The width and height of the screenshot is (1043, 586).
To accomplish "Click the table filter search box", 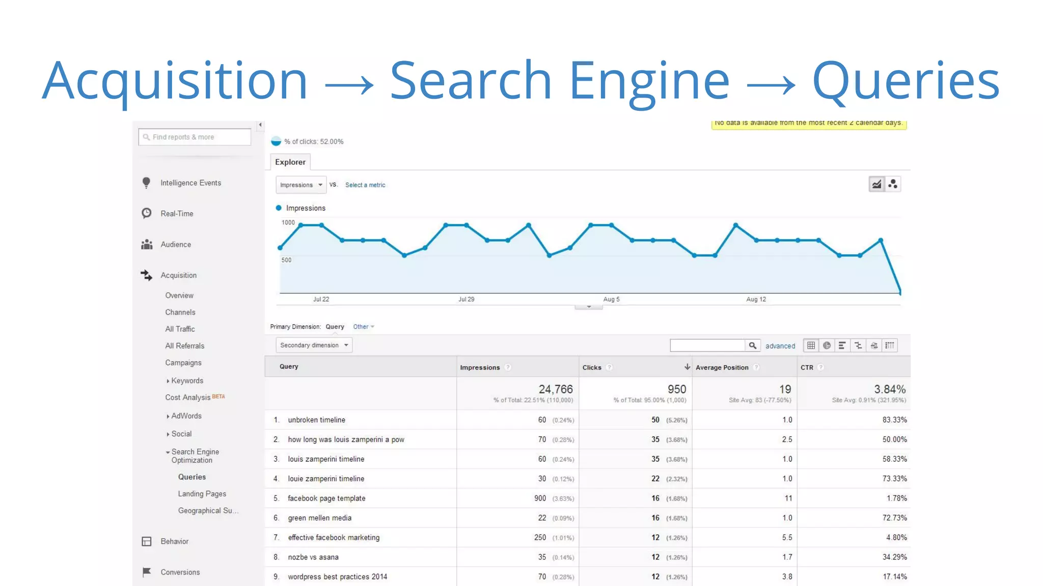I will [707, 345].
